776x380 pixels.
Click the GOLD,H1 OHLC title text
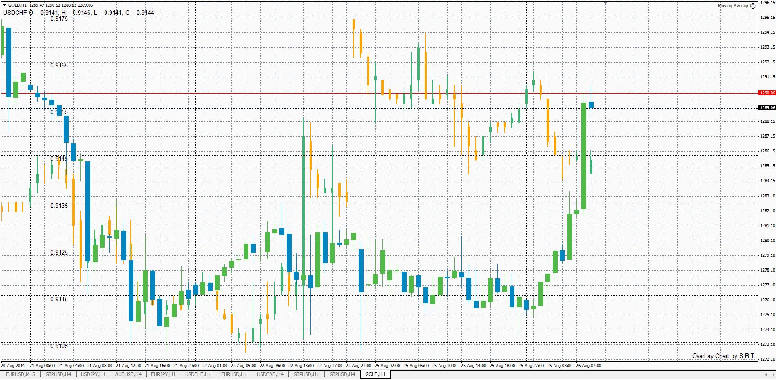tap(50, 5)
